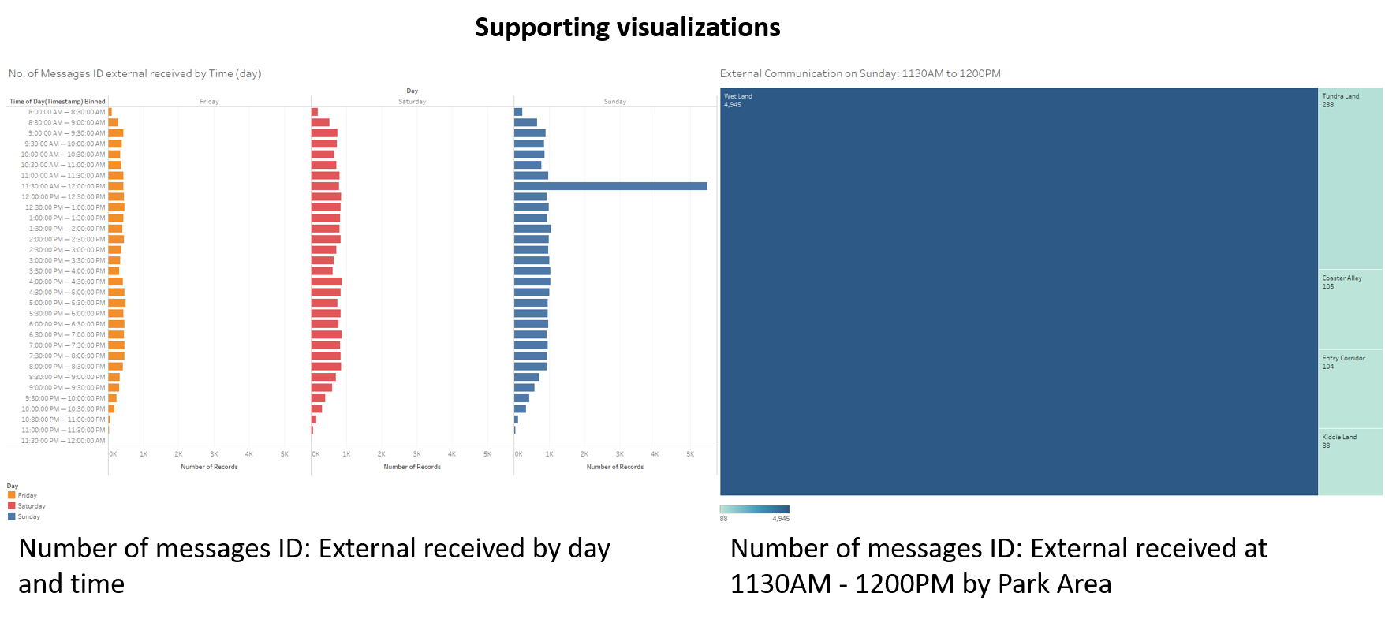1385x619 pixels.
Task: Click the Saturday bar for 12:00 PM–12:30 PM
Action: click(326, 197)
